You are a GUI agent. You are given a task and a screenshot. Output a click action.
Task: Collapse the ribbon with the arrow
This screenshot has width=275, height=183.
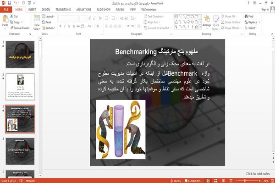(272, 34)
